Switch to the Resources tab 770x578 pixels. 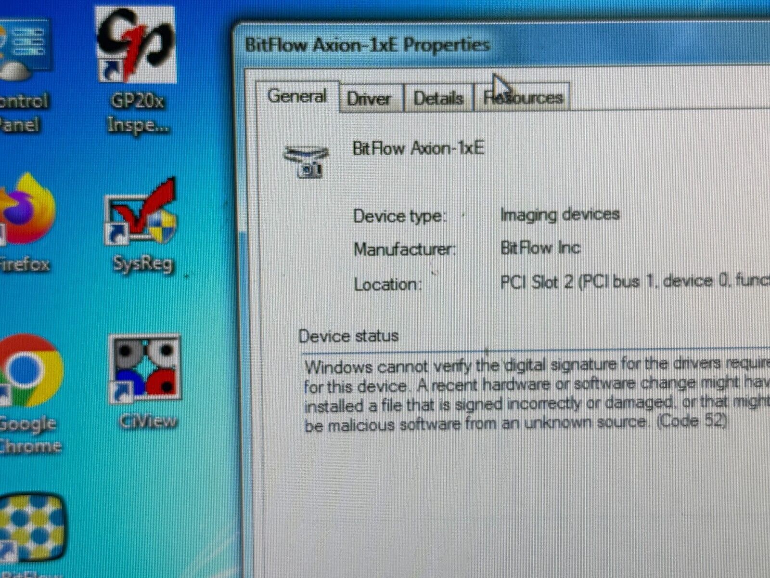pos(523,98)
